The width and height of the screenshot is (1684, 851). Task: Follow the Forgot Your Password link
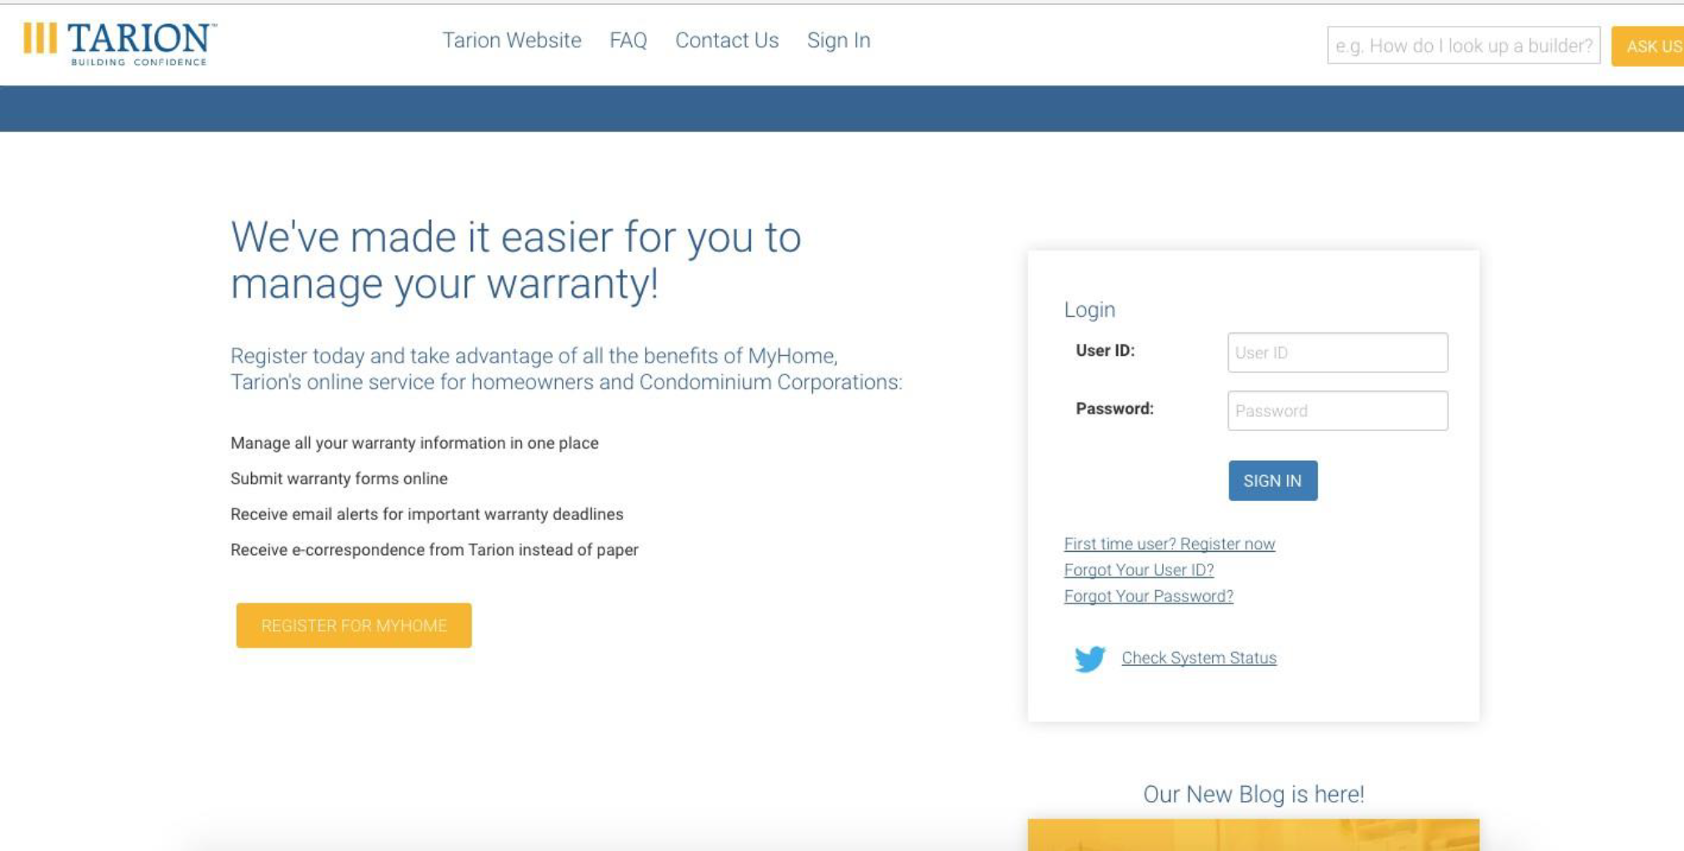[x=1148, y=596]
